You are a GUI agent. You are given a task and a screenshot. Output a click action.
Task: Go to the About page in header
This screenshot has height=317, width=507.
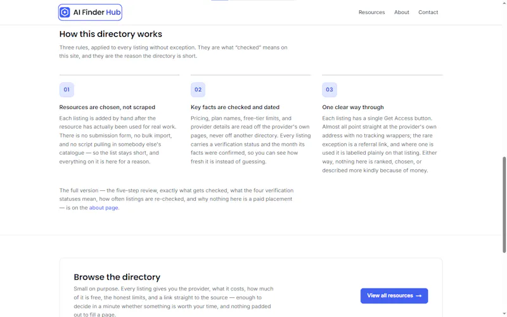pos(402,12)
